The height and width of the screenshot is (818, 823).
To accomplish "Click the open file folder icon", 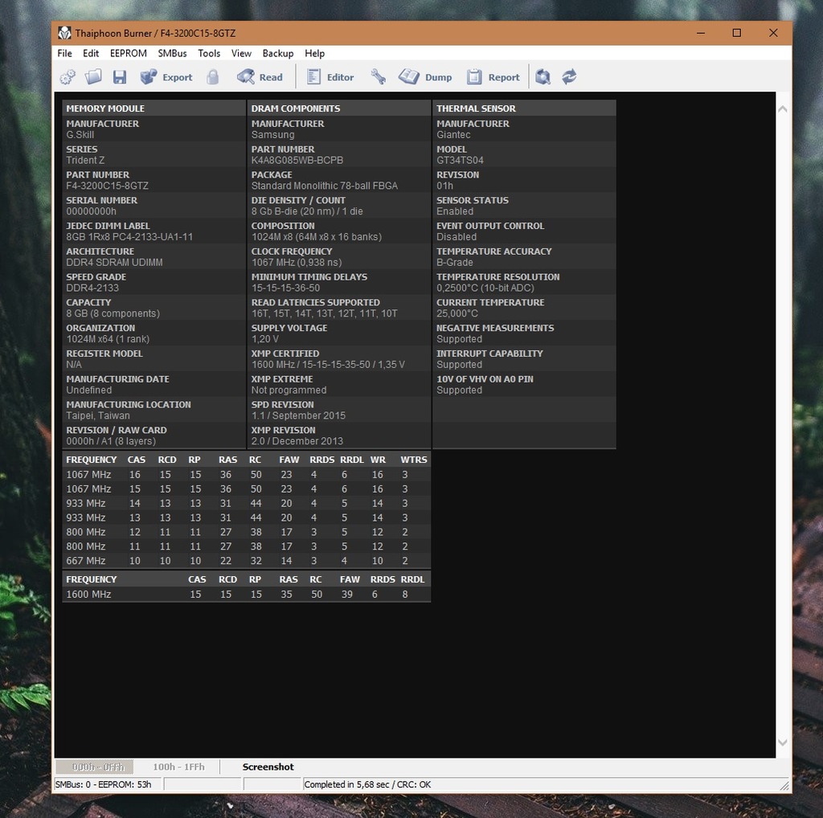I will (93, 77).
